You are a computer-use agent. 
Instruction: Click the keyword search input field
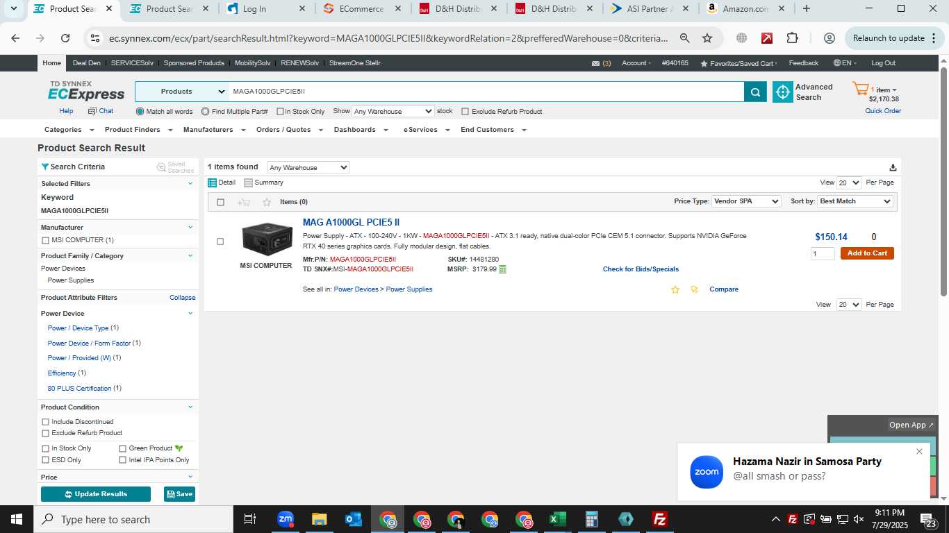click(x=486, y=92)
